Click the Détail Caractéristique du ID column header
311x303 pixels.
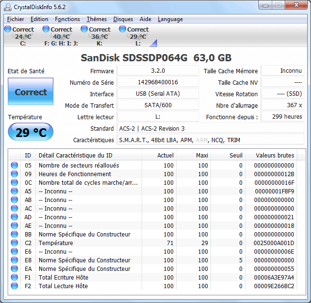click(x=89, y=155)
